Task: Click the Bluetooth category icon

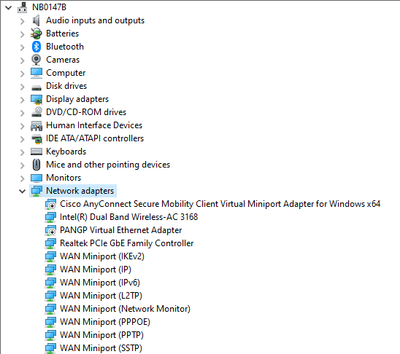Action: pos(36,47)
